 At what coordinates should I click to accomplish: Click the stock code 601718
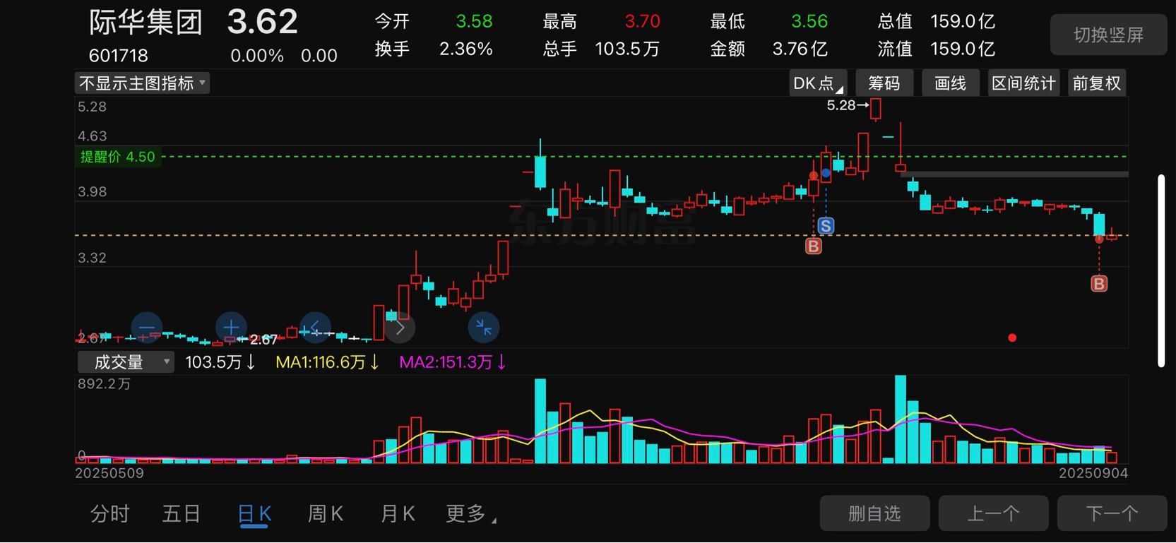pos(119,56)
